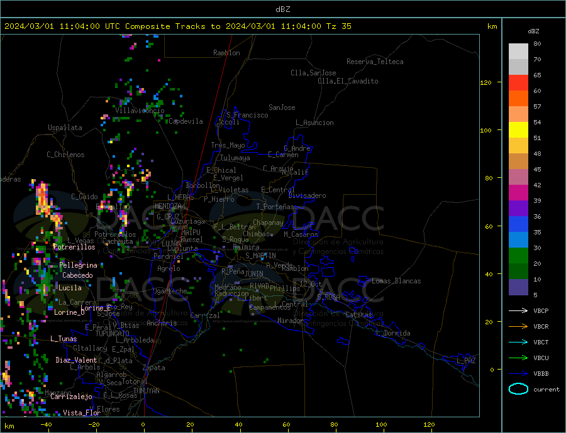The image size is (566, 433).
Task: Pick the amber swatch between 51 and 48 dBZ
Action: [x=518, y=146]
